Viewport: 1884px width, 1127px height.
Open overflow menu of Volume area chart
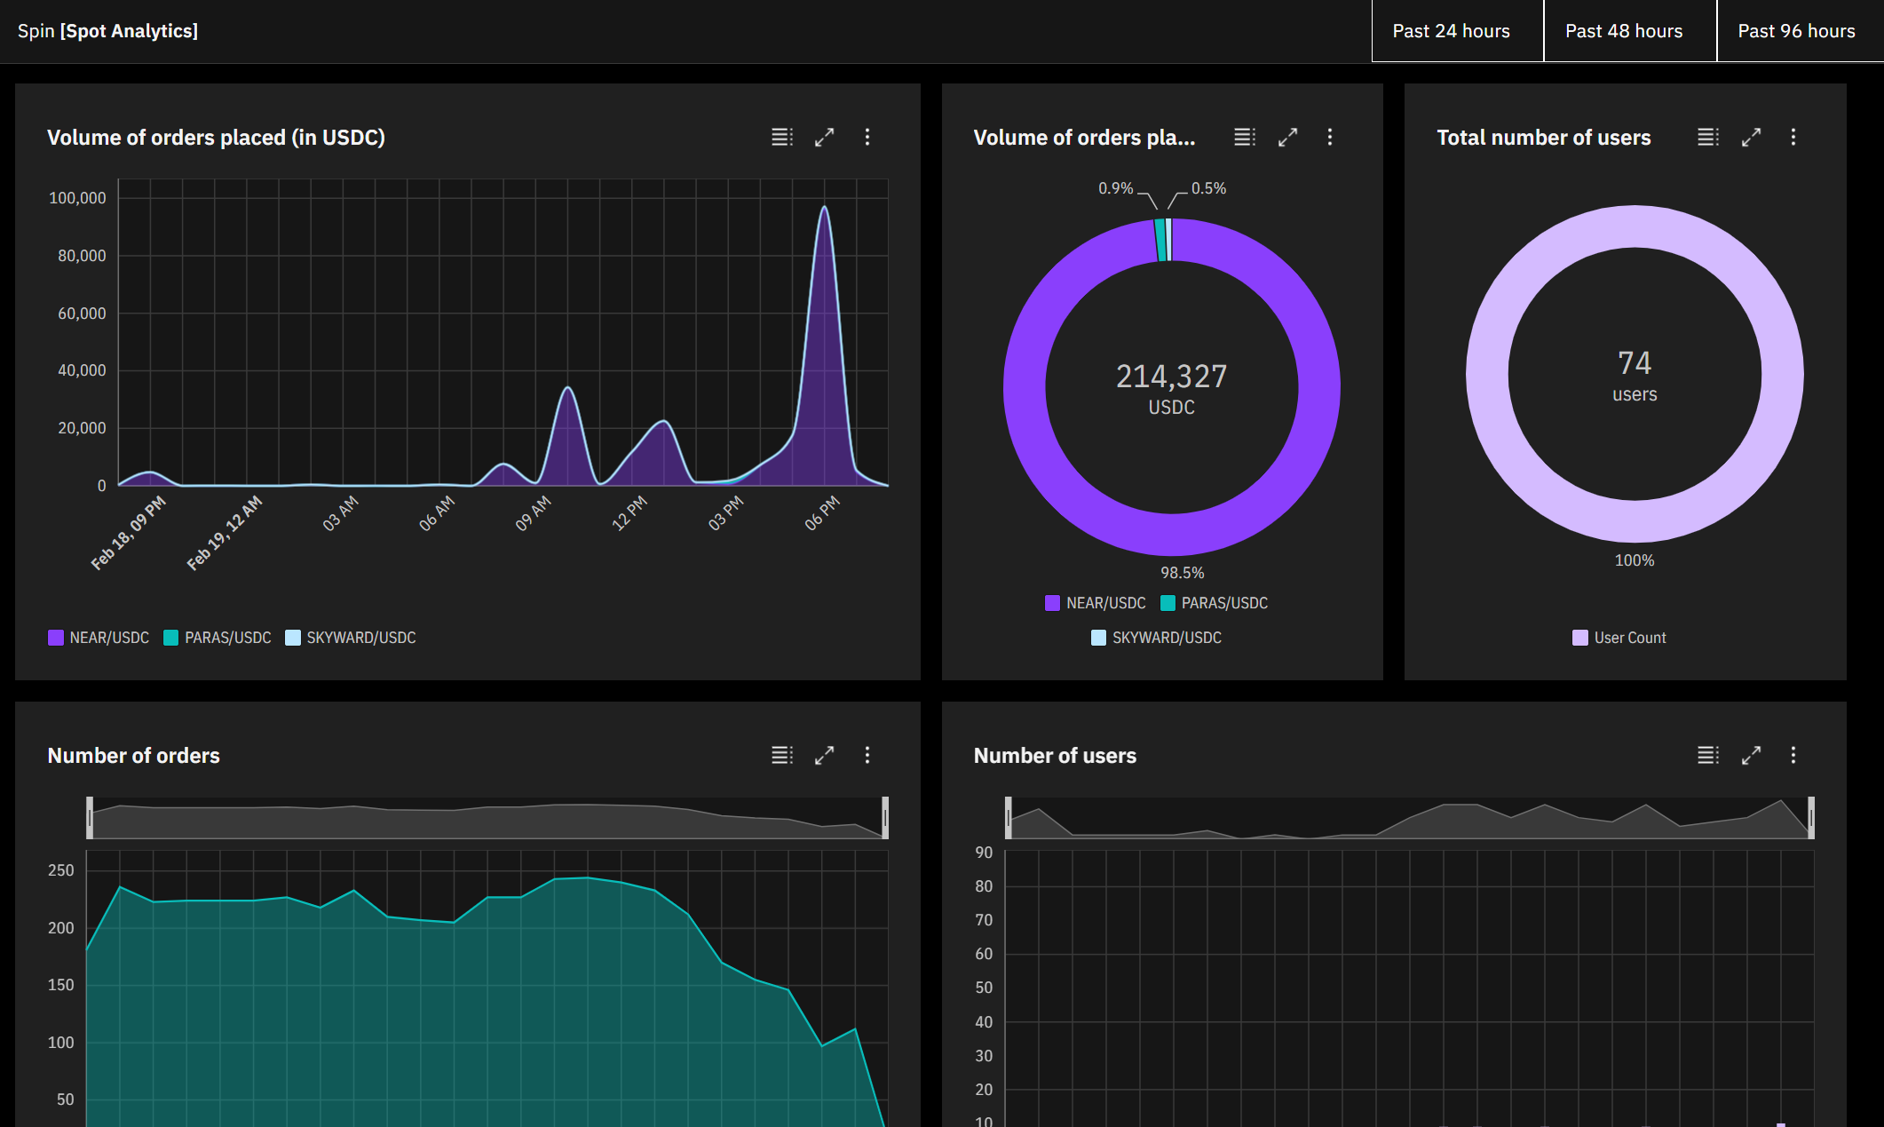pos(867,137)
